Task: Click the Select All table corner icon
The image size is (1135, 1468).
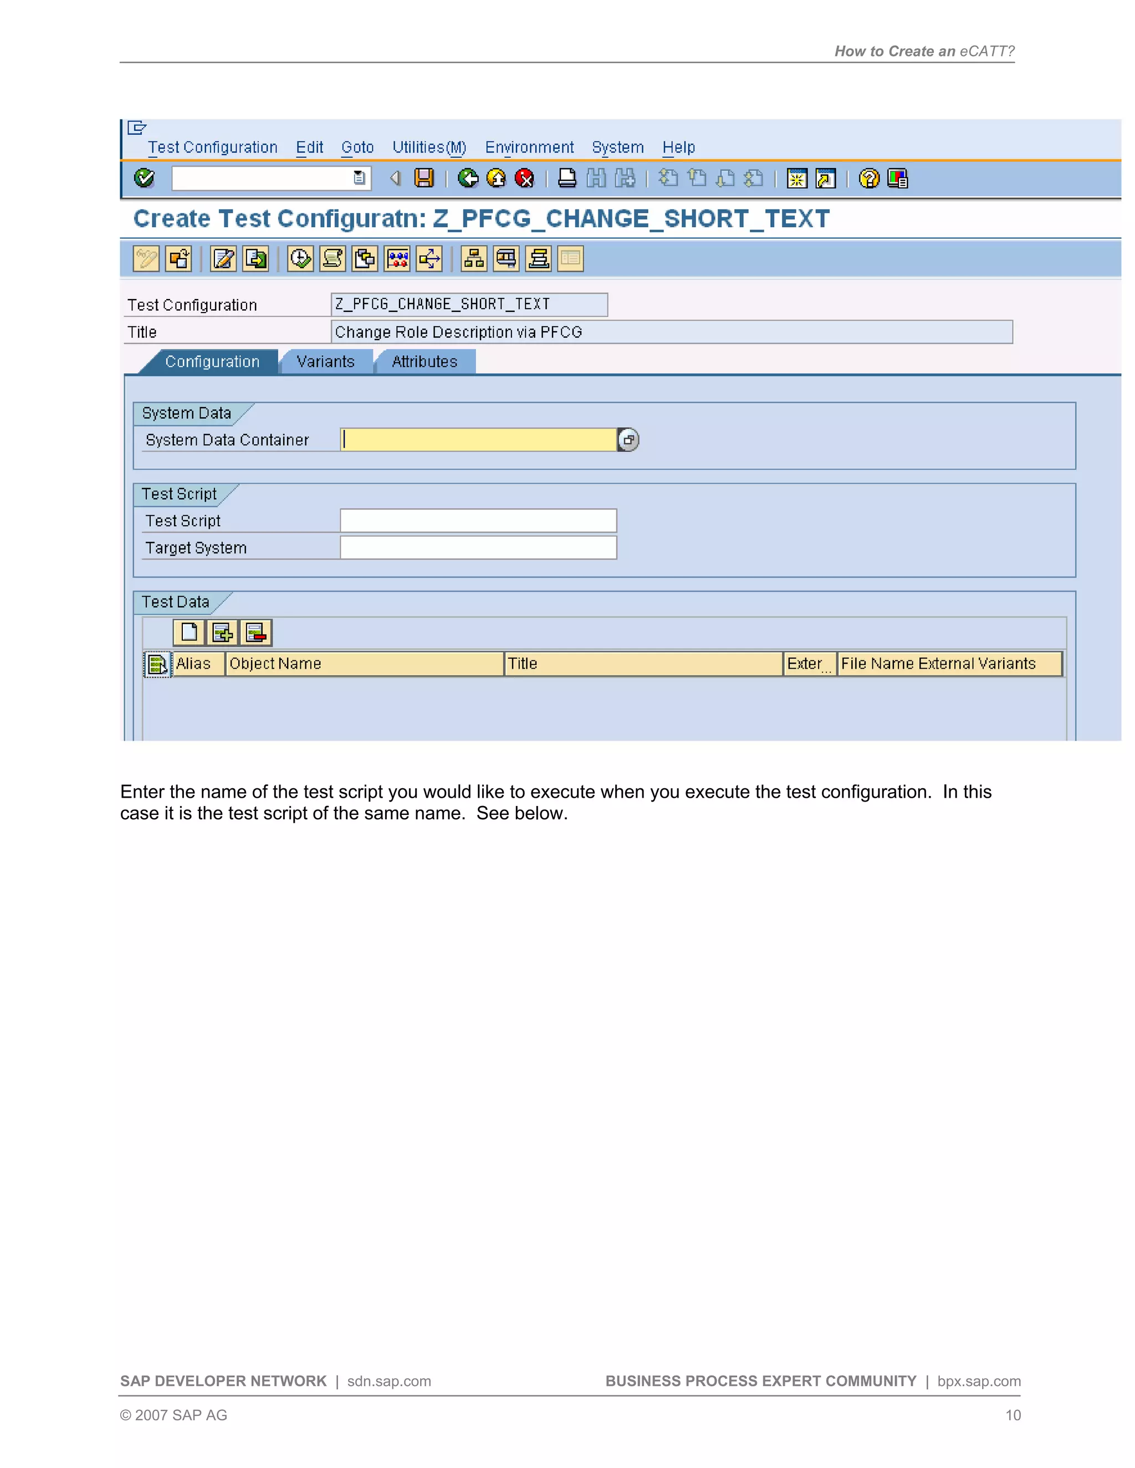Action: pos(157,664)
